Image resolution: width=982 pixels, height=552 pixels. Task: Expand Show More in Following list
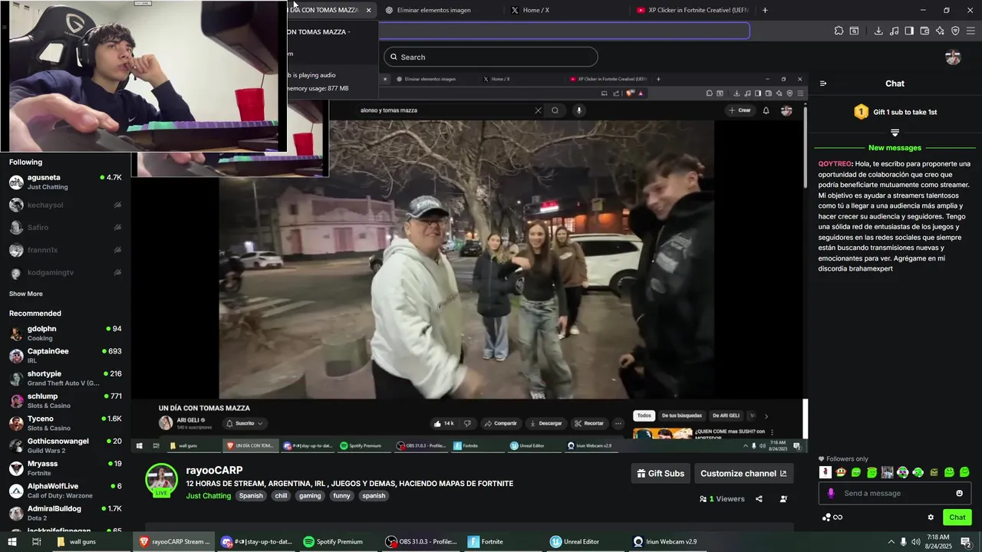26,294
